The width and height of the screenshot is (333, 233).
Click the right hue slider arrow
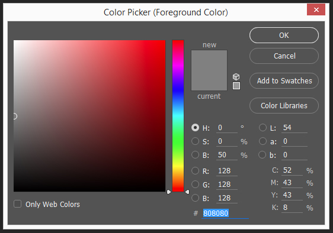(187, 192)
